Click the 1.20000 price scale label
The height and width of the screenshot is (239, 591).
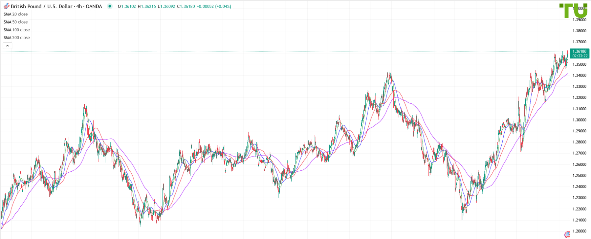[580, 231]
